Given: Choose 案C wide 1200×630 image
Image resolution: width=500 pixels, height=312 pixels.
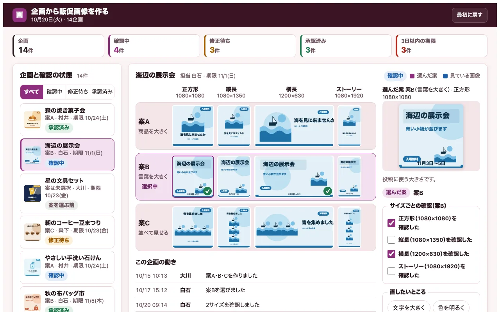Looking at the screenshot, I should (294, 227).
